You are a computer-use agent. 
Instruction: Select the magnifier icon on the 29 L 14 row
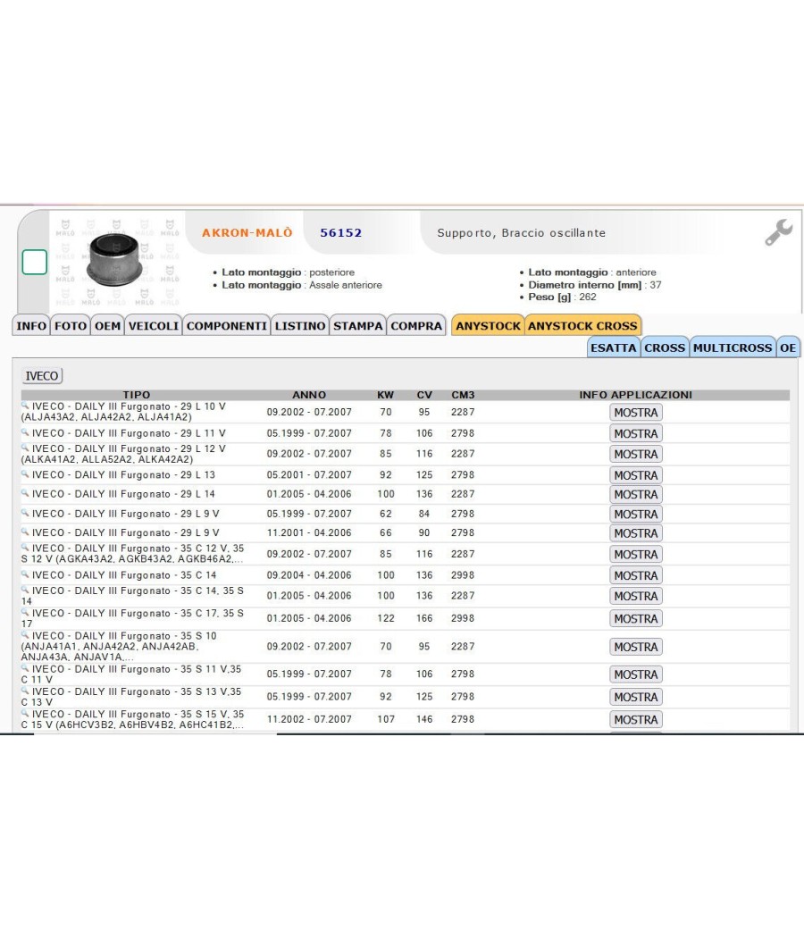[25, 493]
